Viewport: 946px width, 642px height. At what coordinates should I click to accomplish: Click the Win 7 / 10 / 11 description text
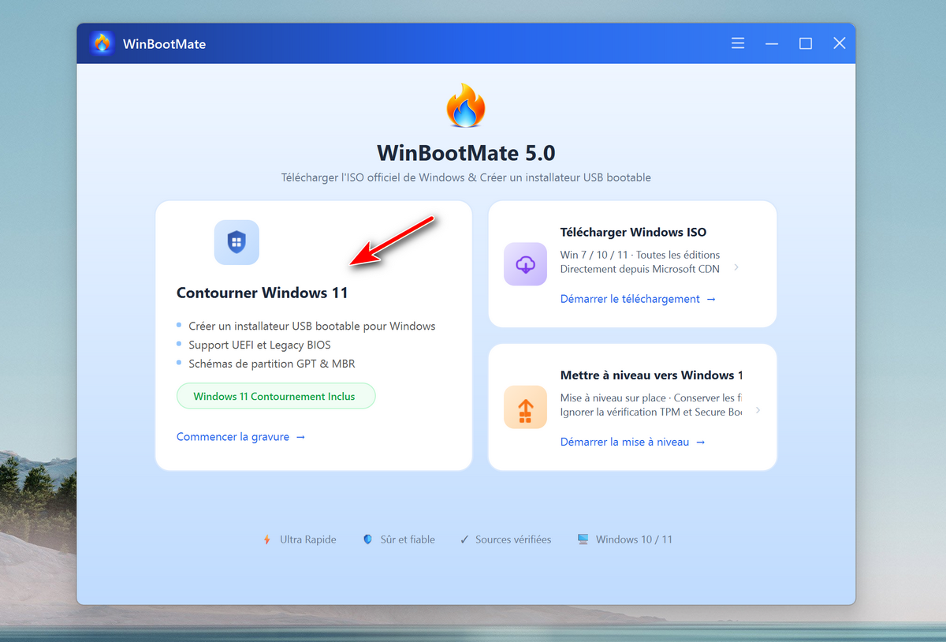click(639, 255)
